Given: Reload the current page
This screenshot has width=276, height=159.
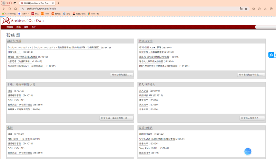Looking at the screenshot, I should tap(10, 9).
